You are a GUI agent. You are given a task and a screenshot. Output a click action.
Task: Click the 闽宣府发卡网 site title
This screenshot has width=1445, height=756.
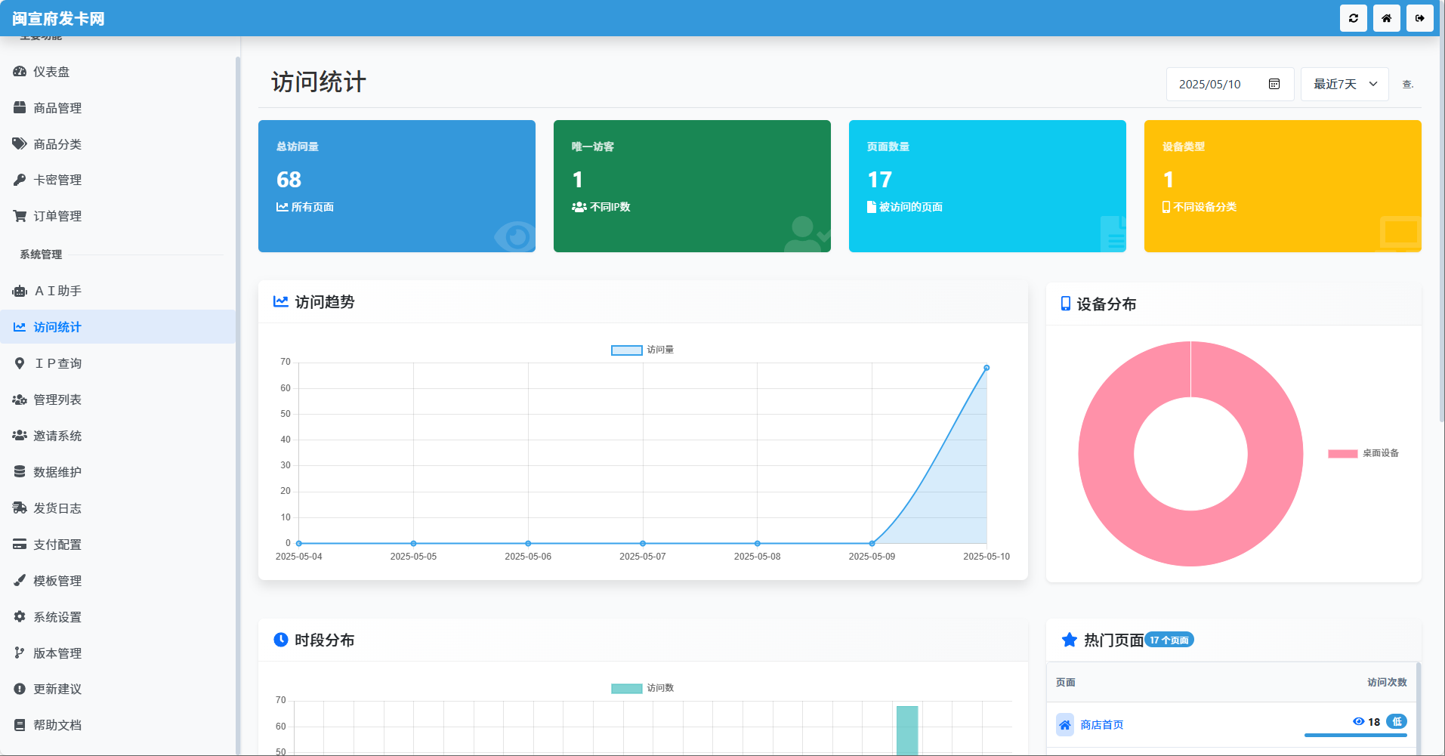[x=59, y=18]
